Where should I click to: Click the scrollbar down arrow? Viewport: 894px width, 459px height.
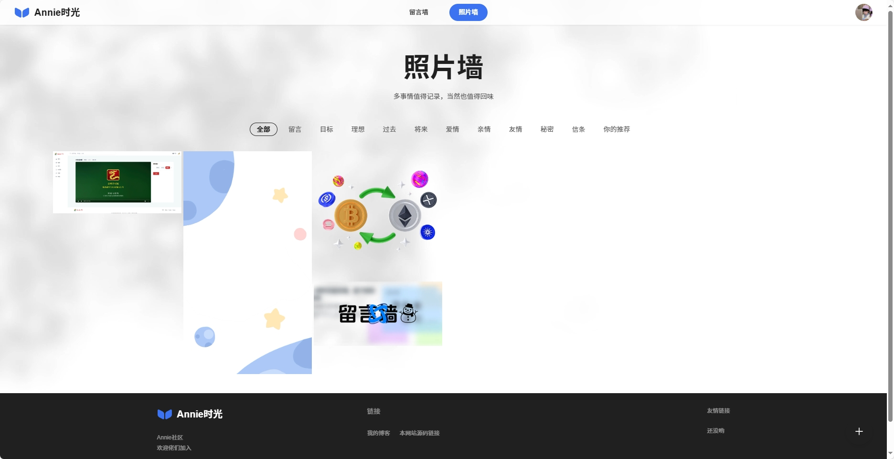890,453
